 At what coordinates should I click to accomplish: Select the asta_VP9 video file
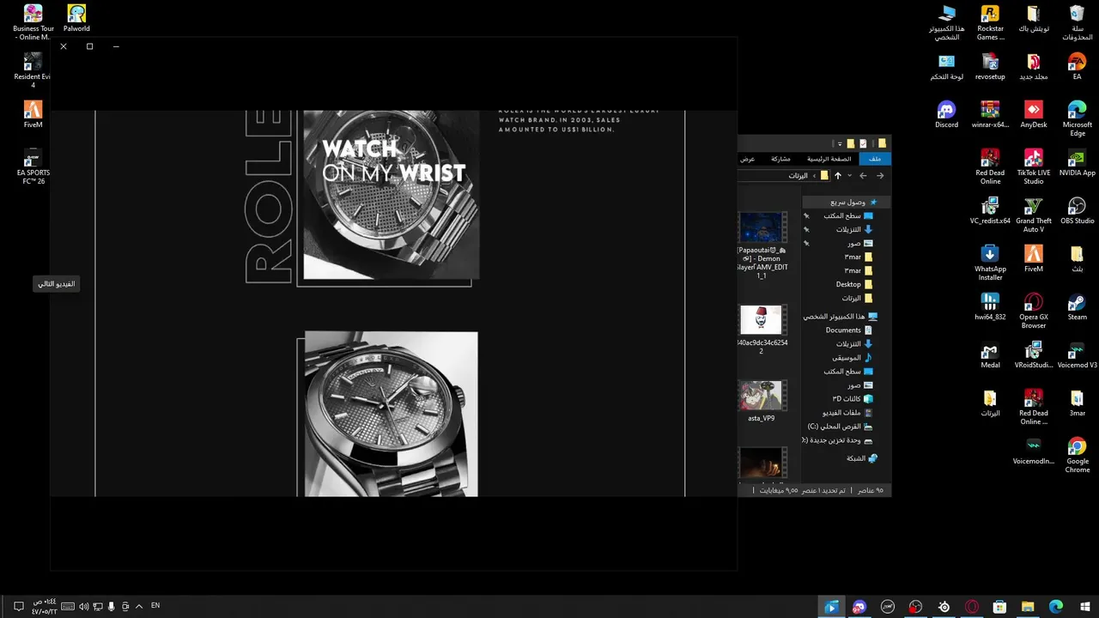[761, 402]
